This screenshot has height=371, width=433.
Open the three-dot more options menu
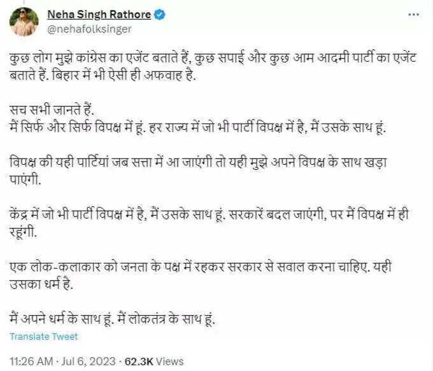coord(413,15)
